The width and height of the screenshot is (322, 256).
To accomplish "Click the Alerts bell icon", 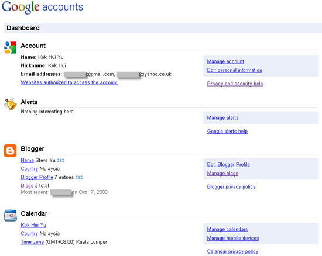I will click(11, 103).
